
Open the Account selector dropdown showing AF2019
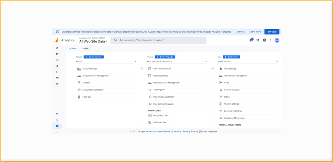tap(106, 62)
